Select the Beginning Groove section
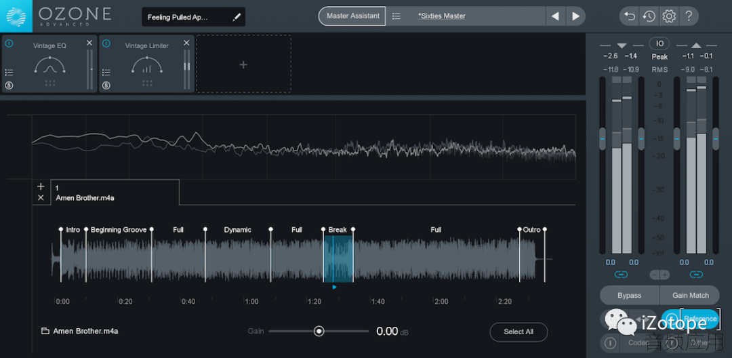The height and width of the screenshot is (358, 732). point(119,230)
